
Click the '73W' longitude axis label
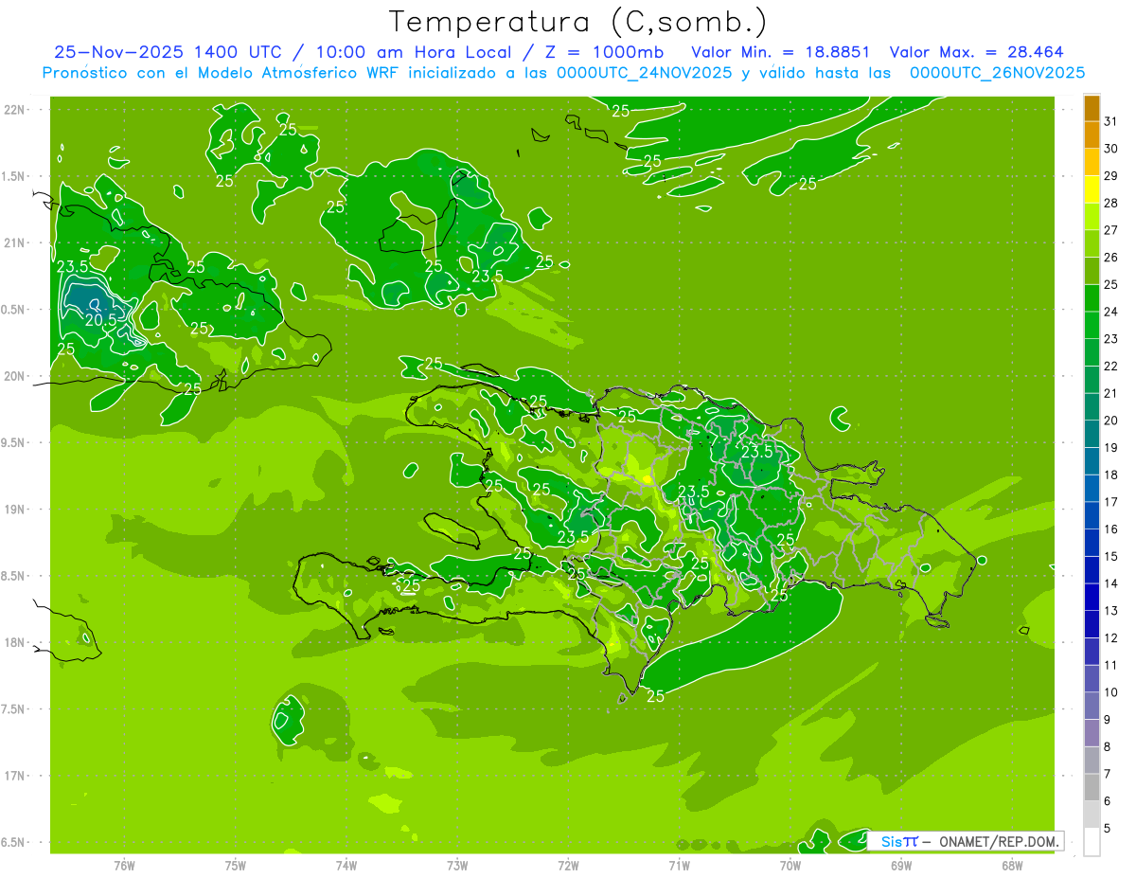pos(457,866)
